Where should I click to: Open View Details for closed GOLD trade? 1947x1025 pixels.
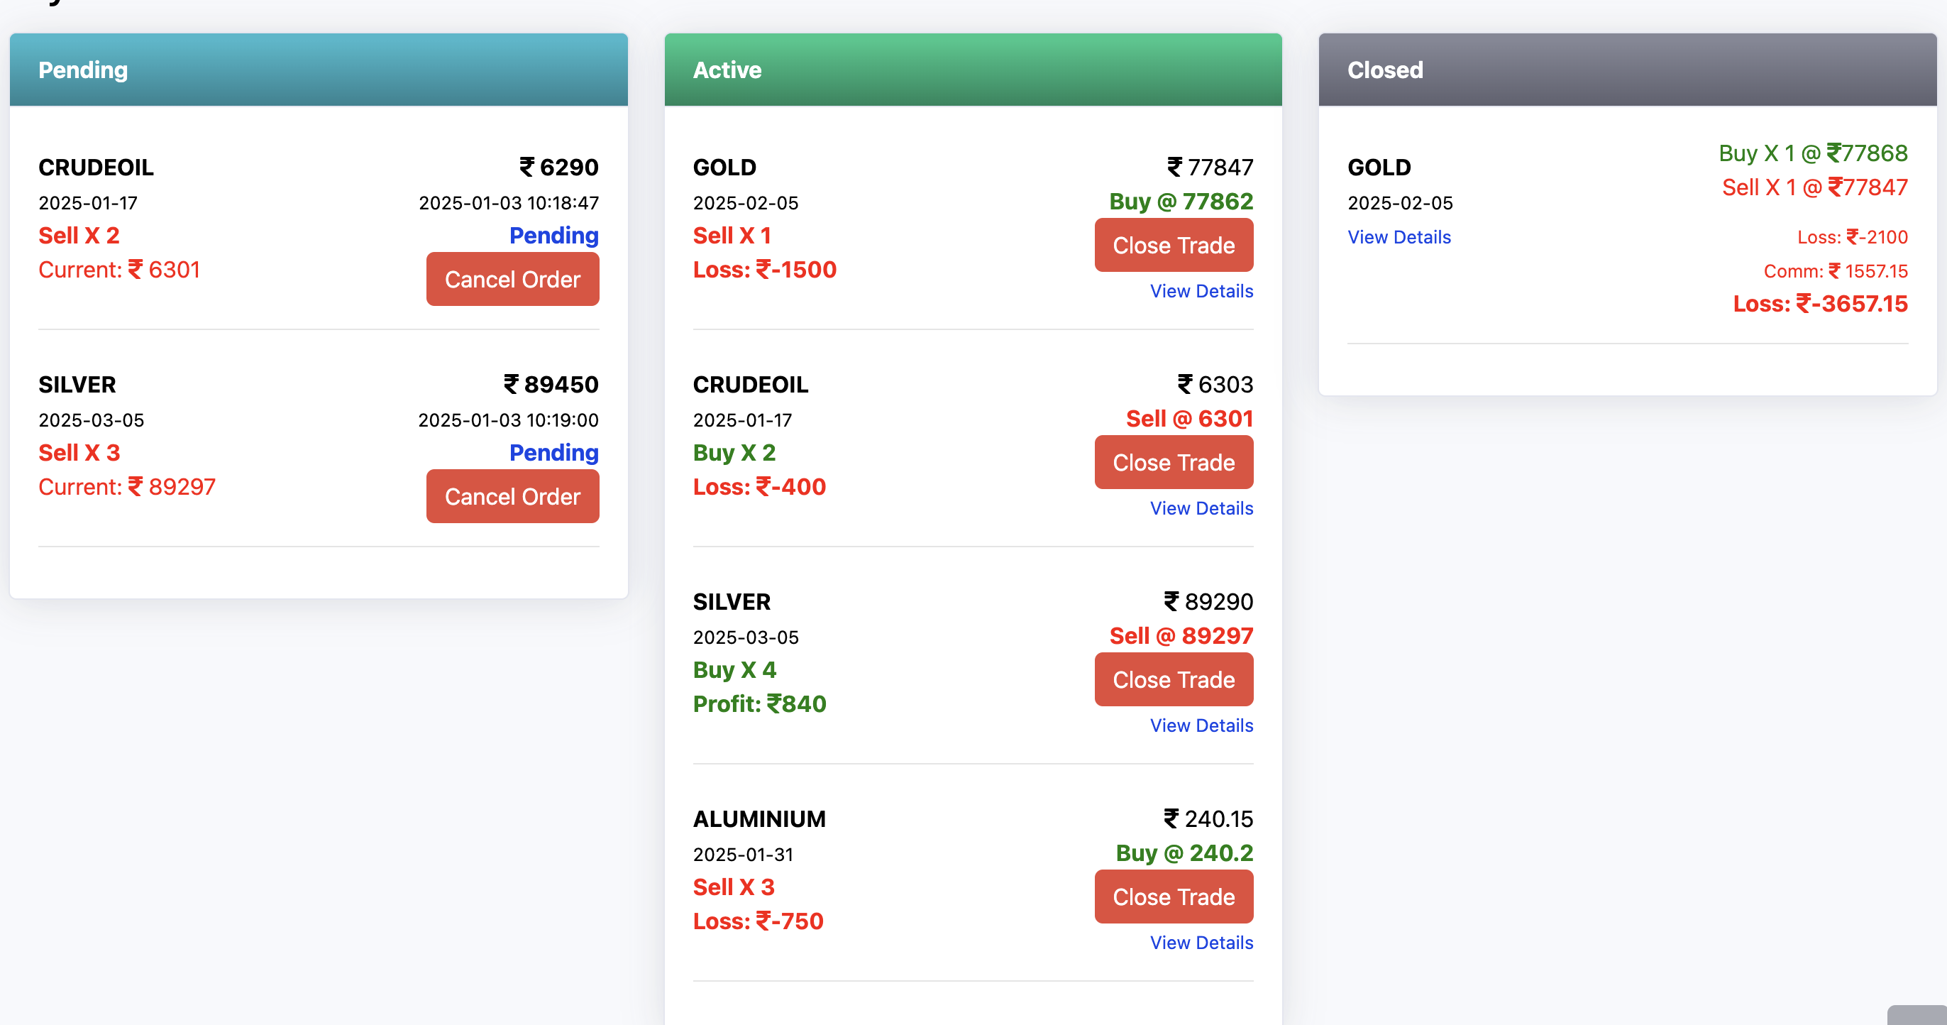(1399, 237)
